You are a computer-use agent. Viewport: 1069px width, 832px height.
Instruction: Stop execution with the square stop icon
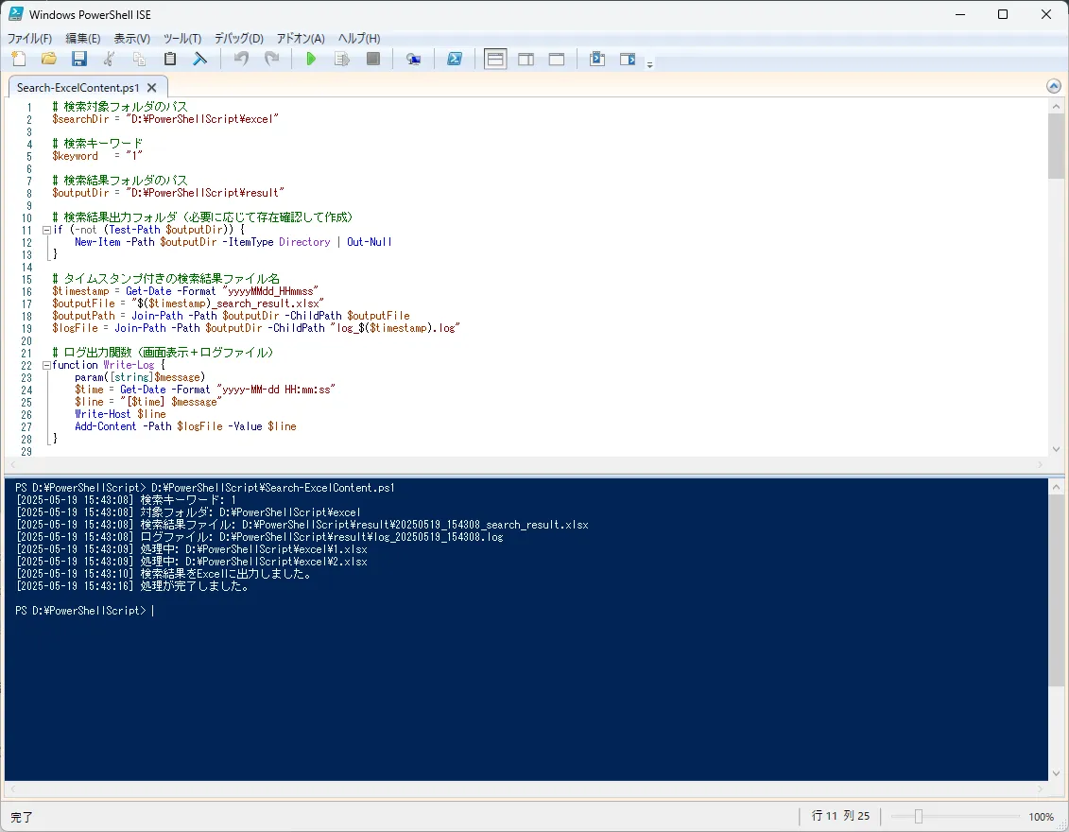coord(373,59)
